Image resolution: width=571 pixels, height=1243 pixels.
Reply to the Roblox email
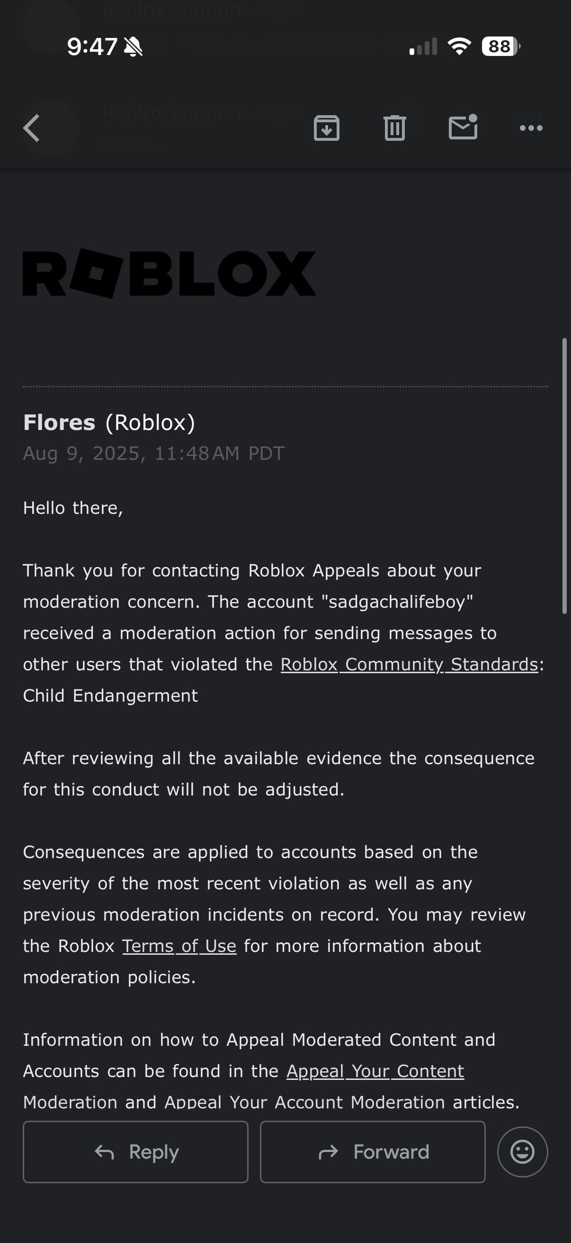tap(135, 1152)
